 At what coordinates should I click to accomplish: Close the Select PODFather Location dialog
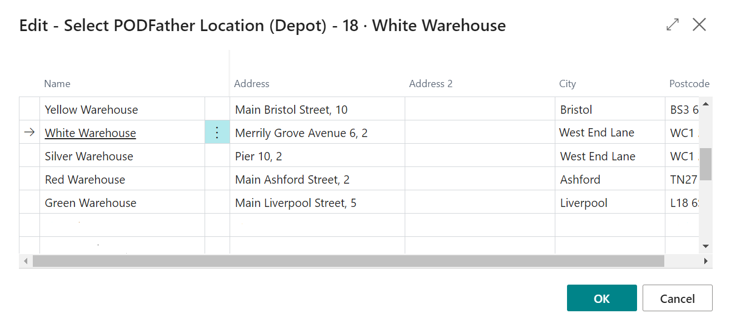pos(699,24)
